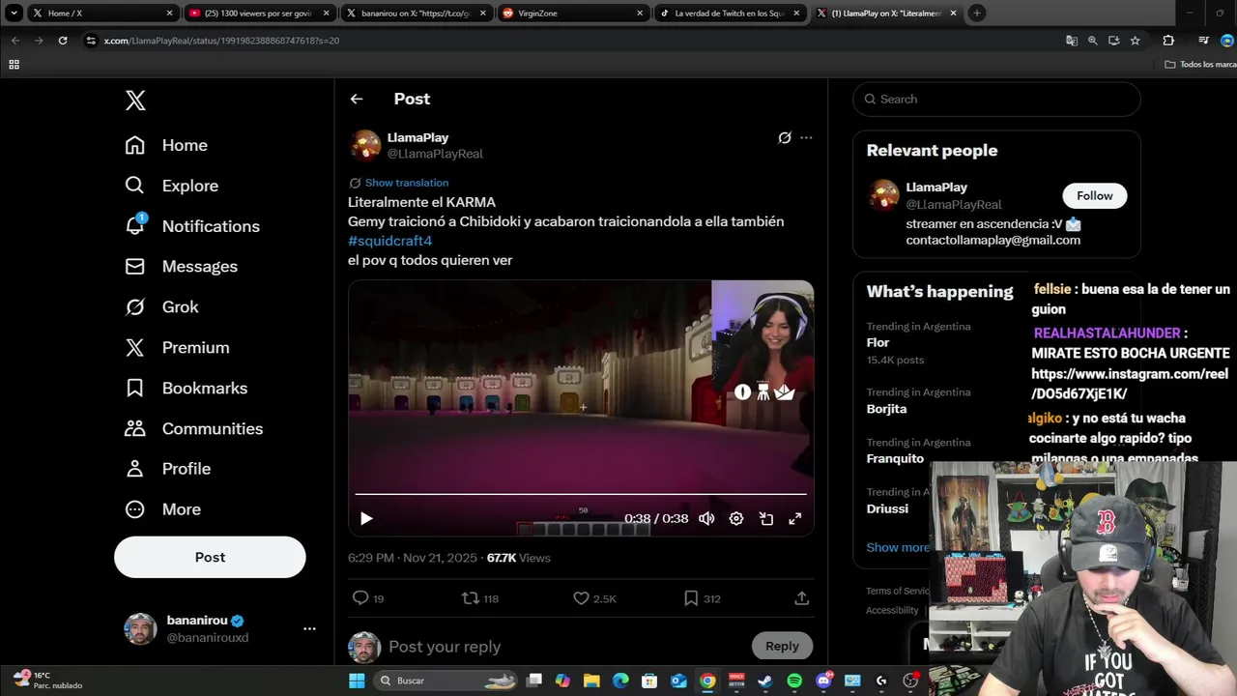Viewport: 1237px width, 696px height.
Task: Open account menu dots next to bananirou
Action: click(x=309, y=628)
